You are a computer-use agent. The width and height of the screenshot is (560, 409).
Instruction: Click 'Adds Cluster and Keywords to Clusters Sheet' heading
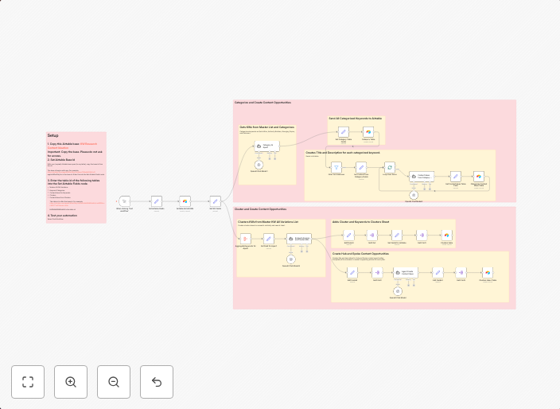360,222
